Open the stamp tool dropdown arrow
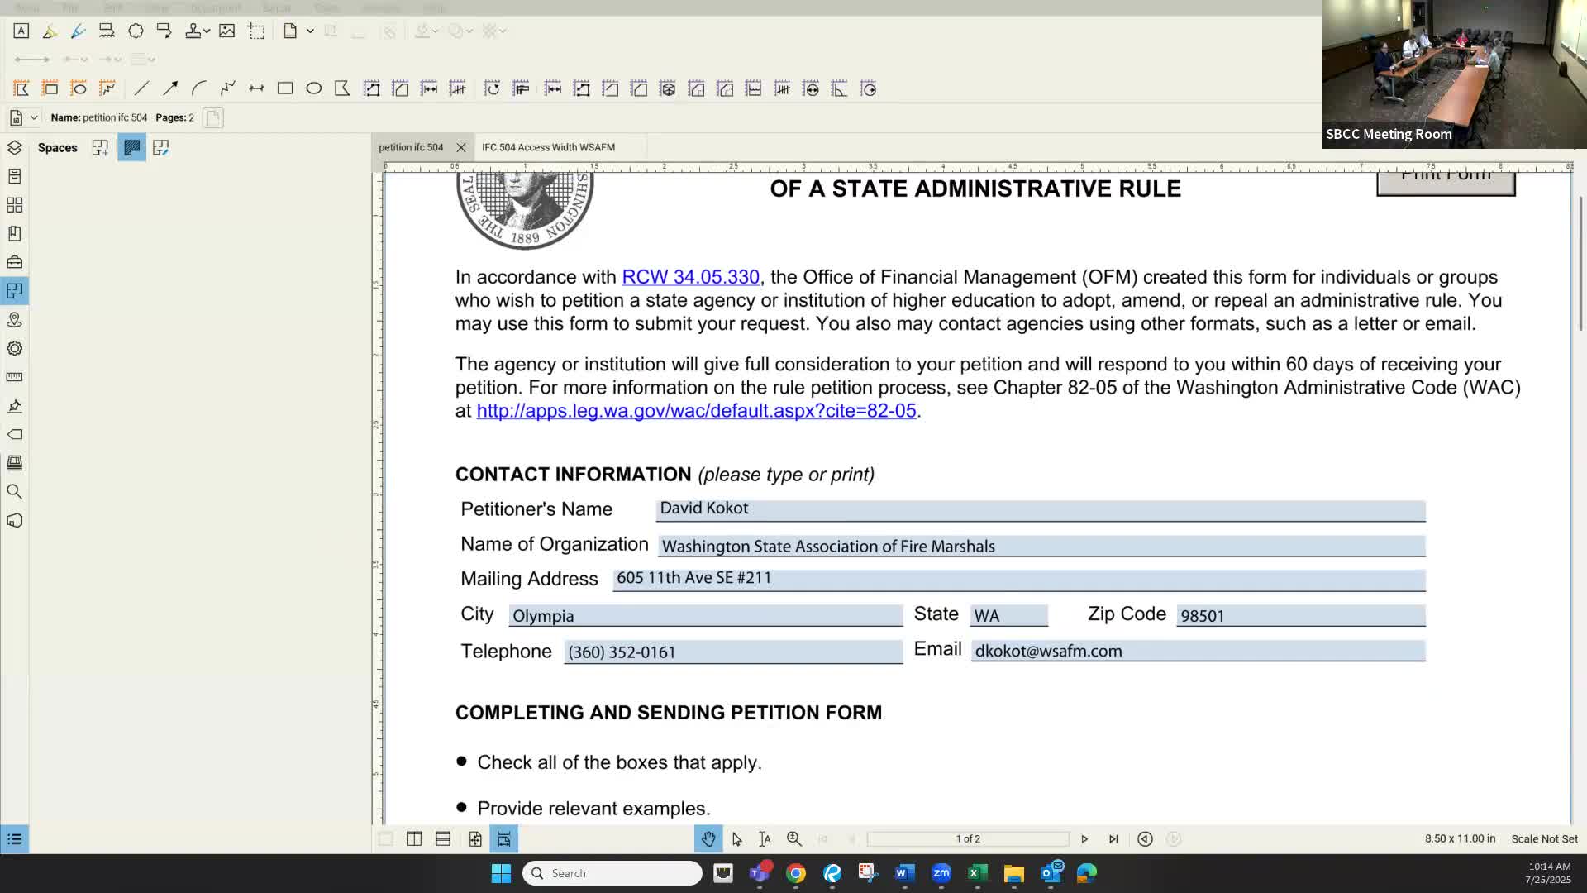This screenshot has height=893, width=1587. pos(207,31)
